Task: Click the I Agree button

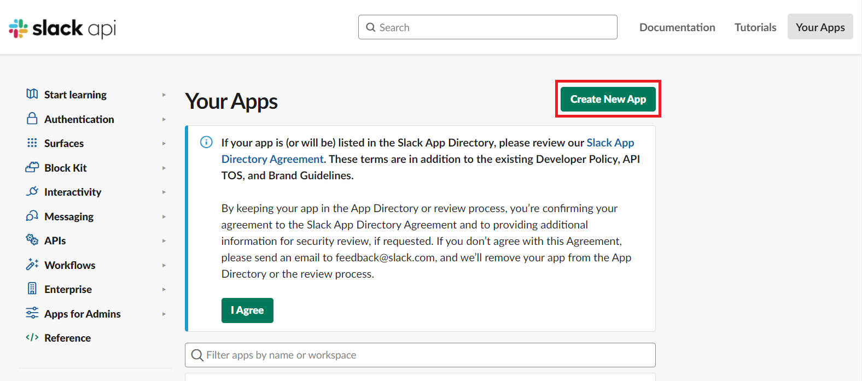Action: click(x=247, y=310)
